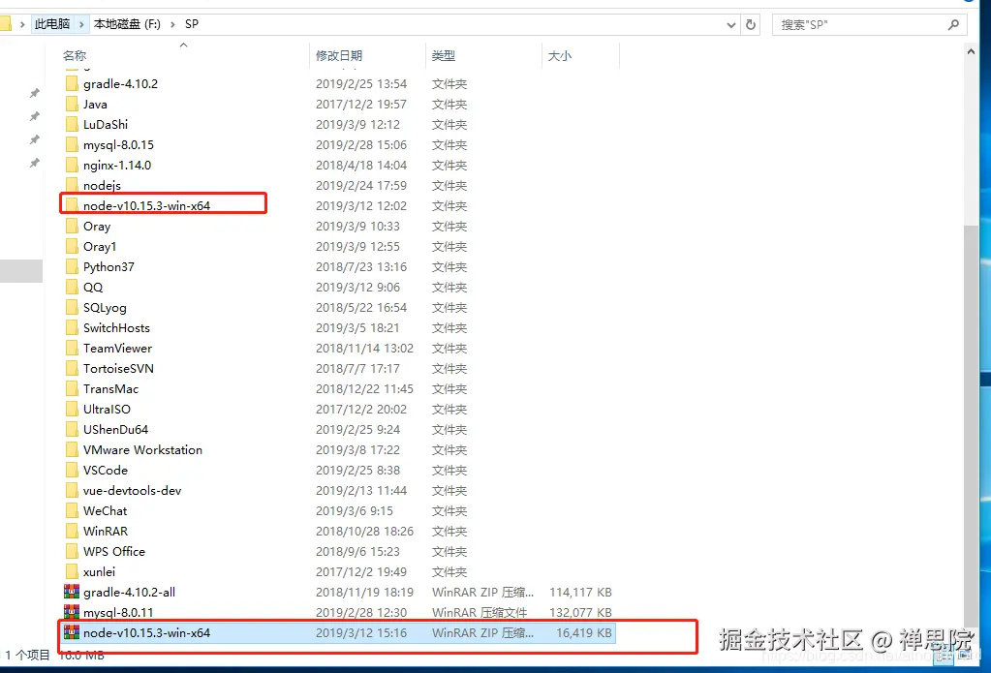Click date 2018/11/14 13:02 of TeamViewer

point(364,349)
